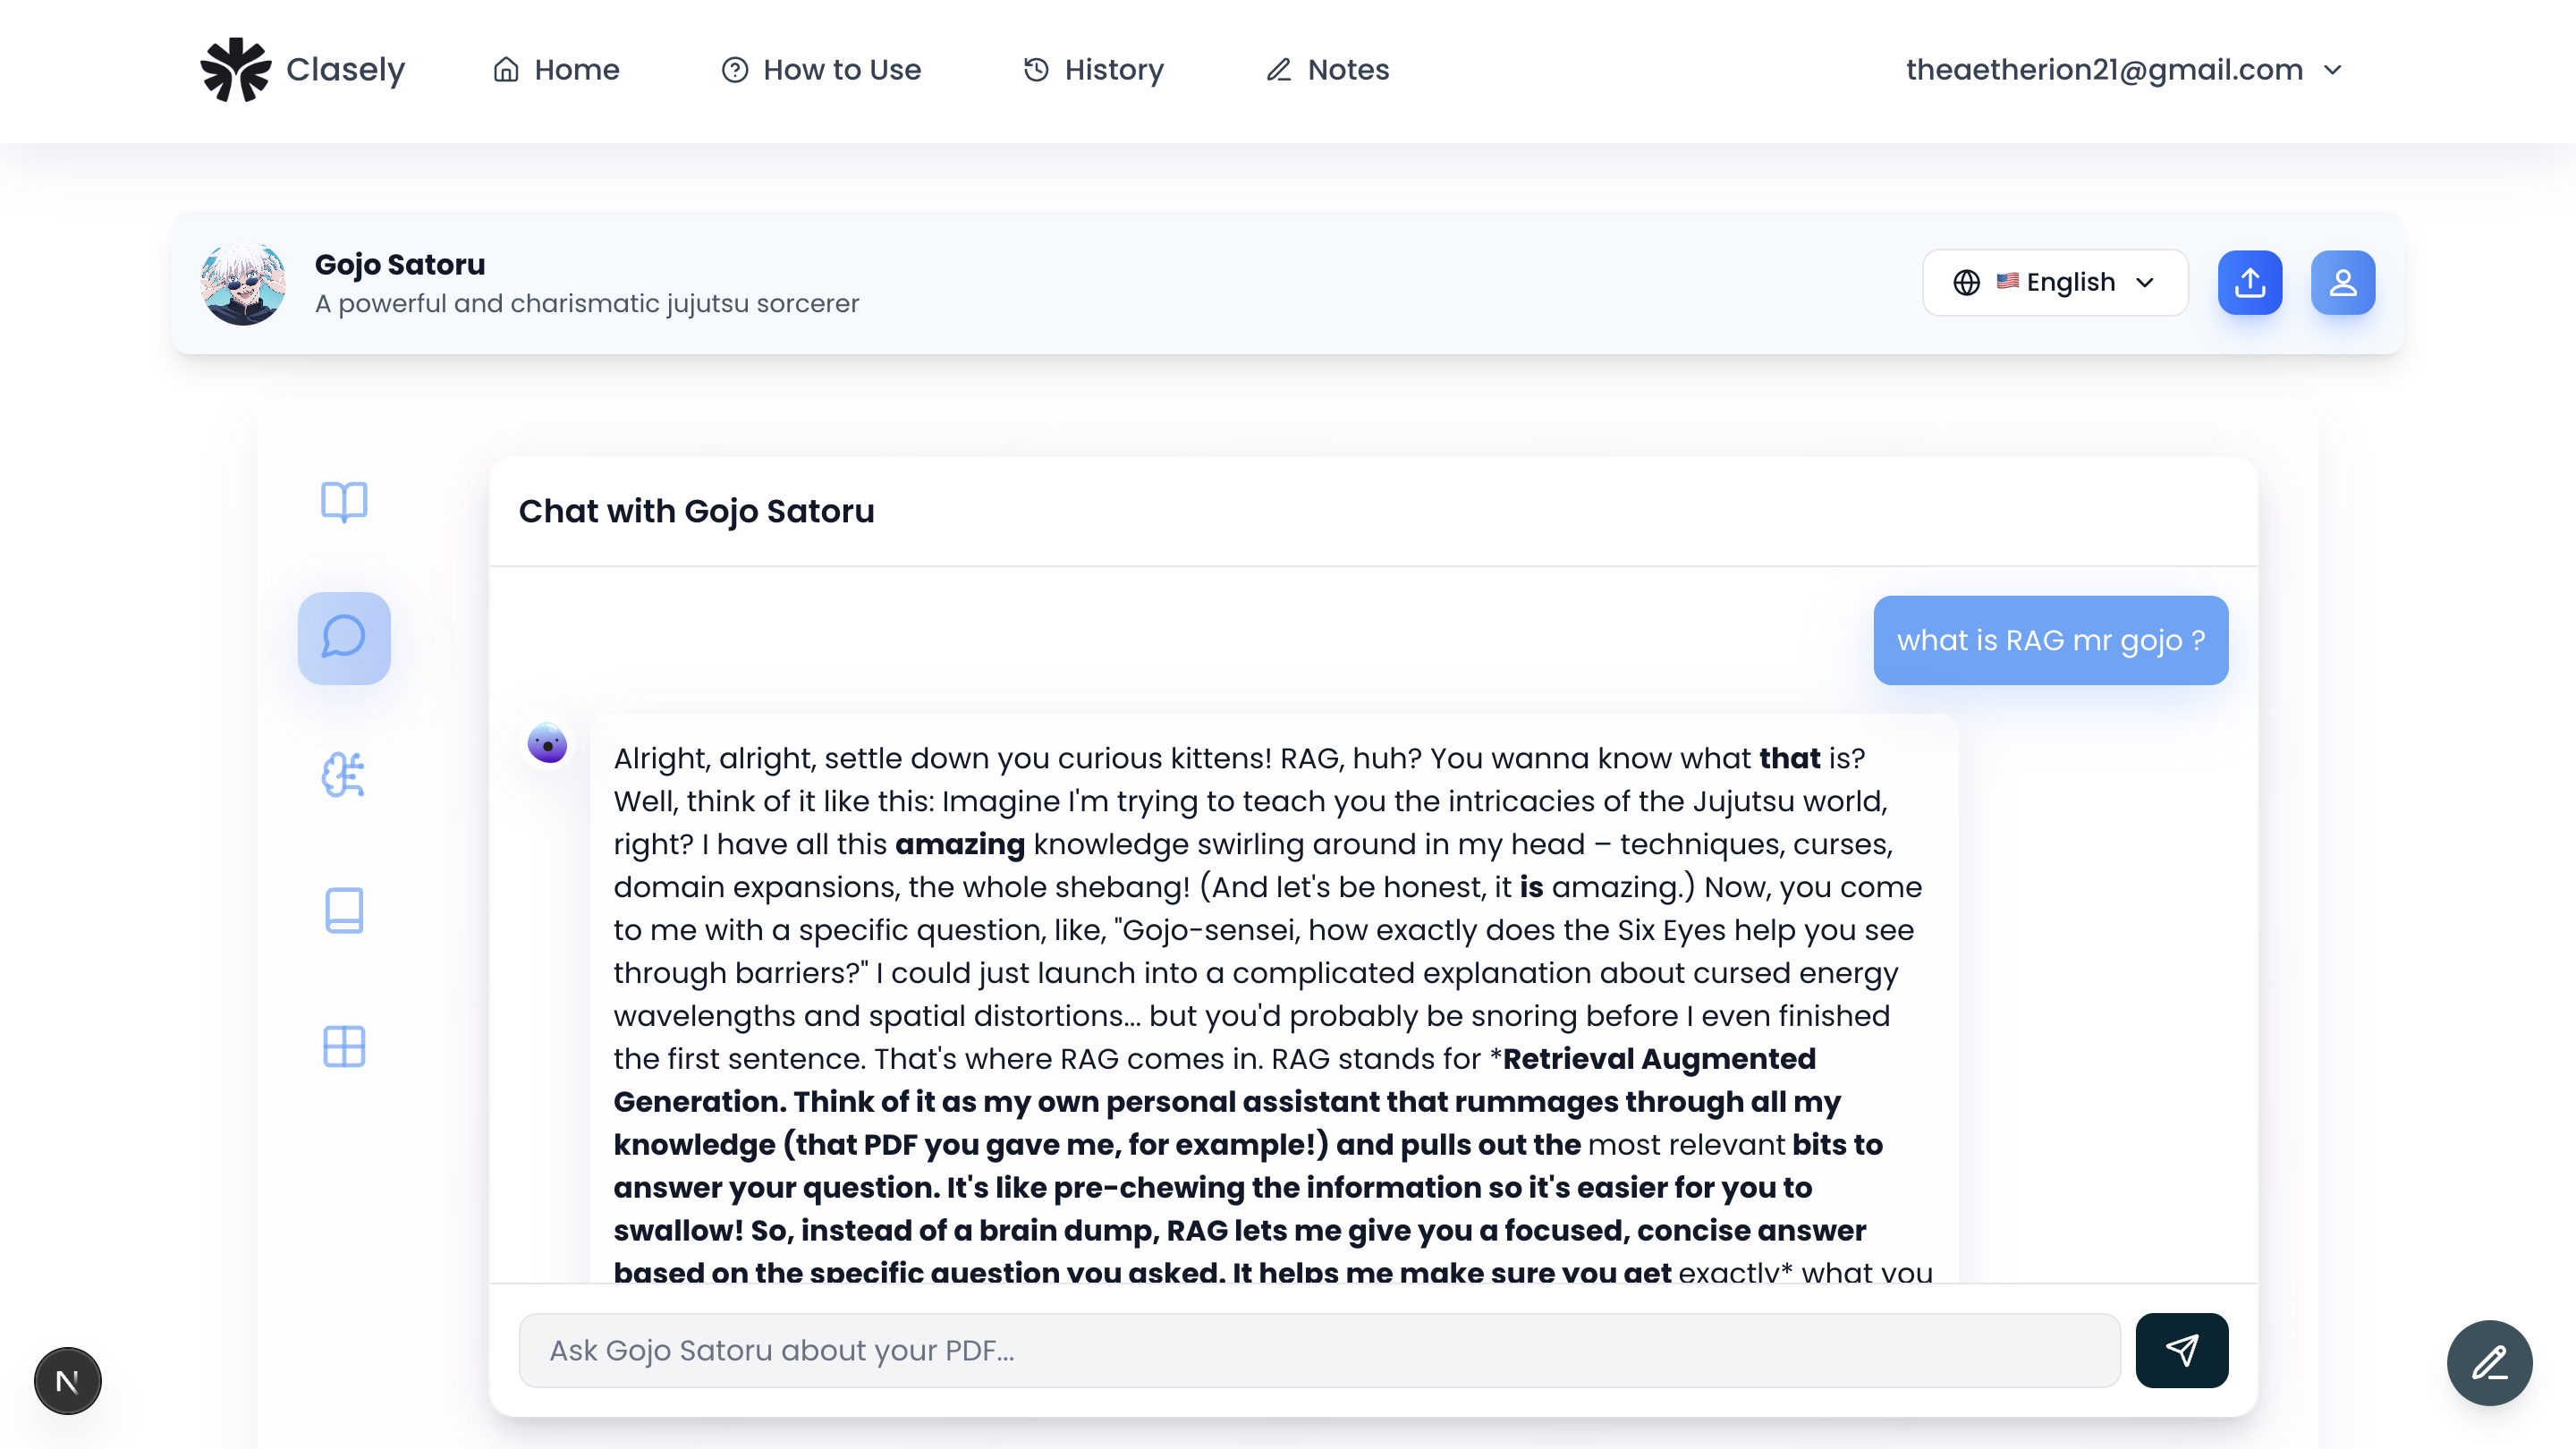Select the chat bubble sidebar icon
Screen dimensions: 2576x1449
[344, 638]
